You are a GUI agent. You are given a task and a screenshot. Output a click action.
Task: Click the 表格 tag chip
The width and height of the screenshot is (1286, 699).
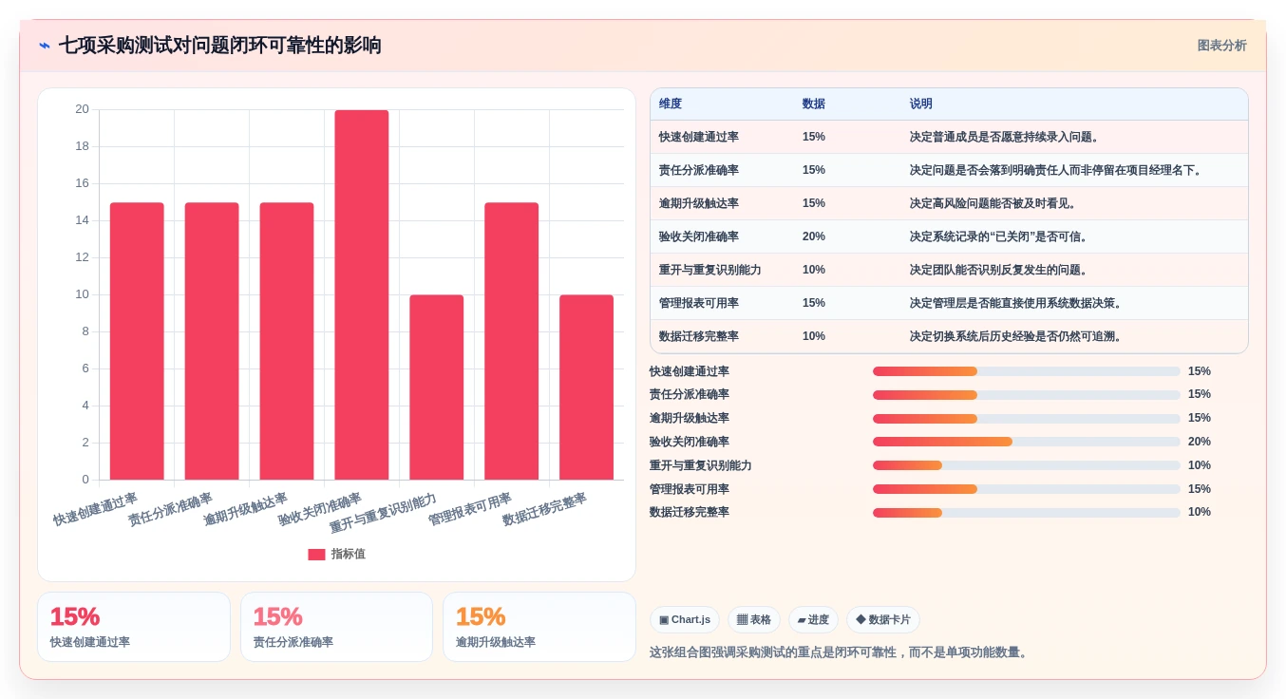tap(754, 620)
